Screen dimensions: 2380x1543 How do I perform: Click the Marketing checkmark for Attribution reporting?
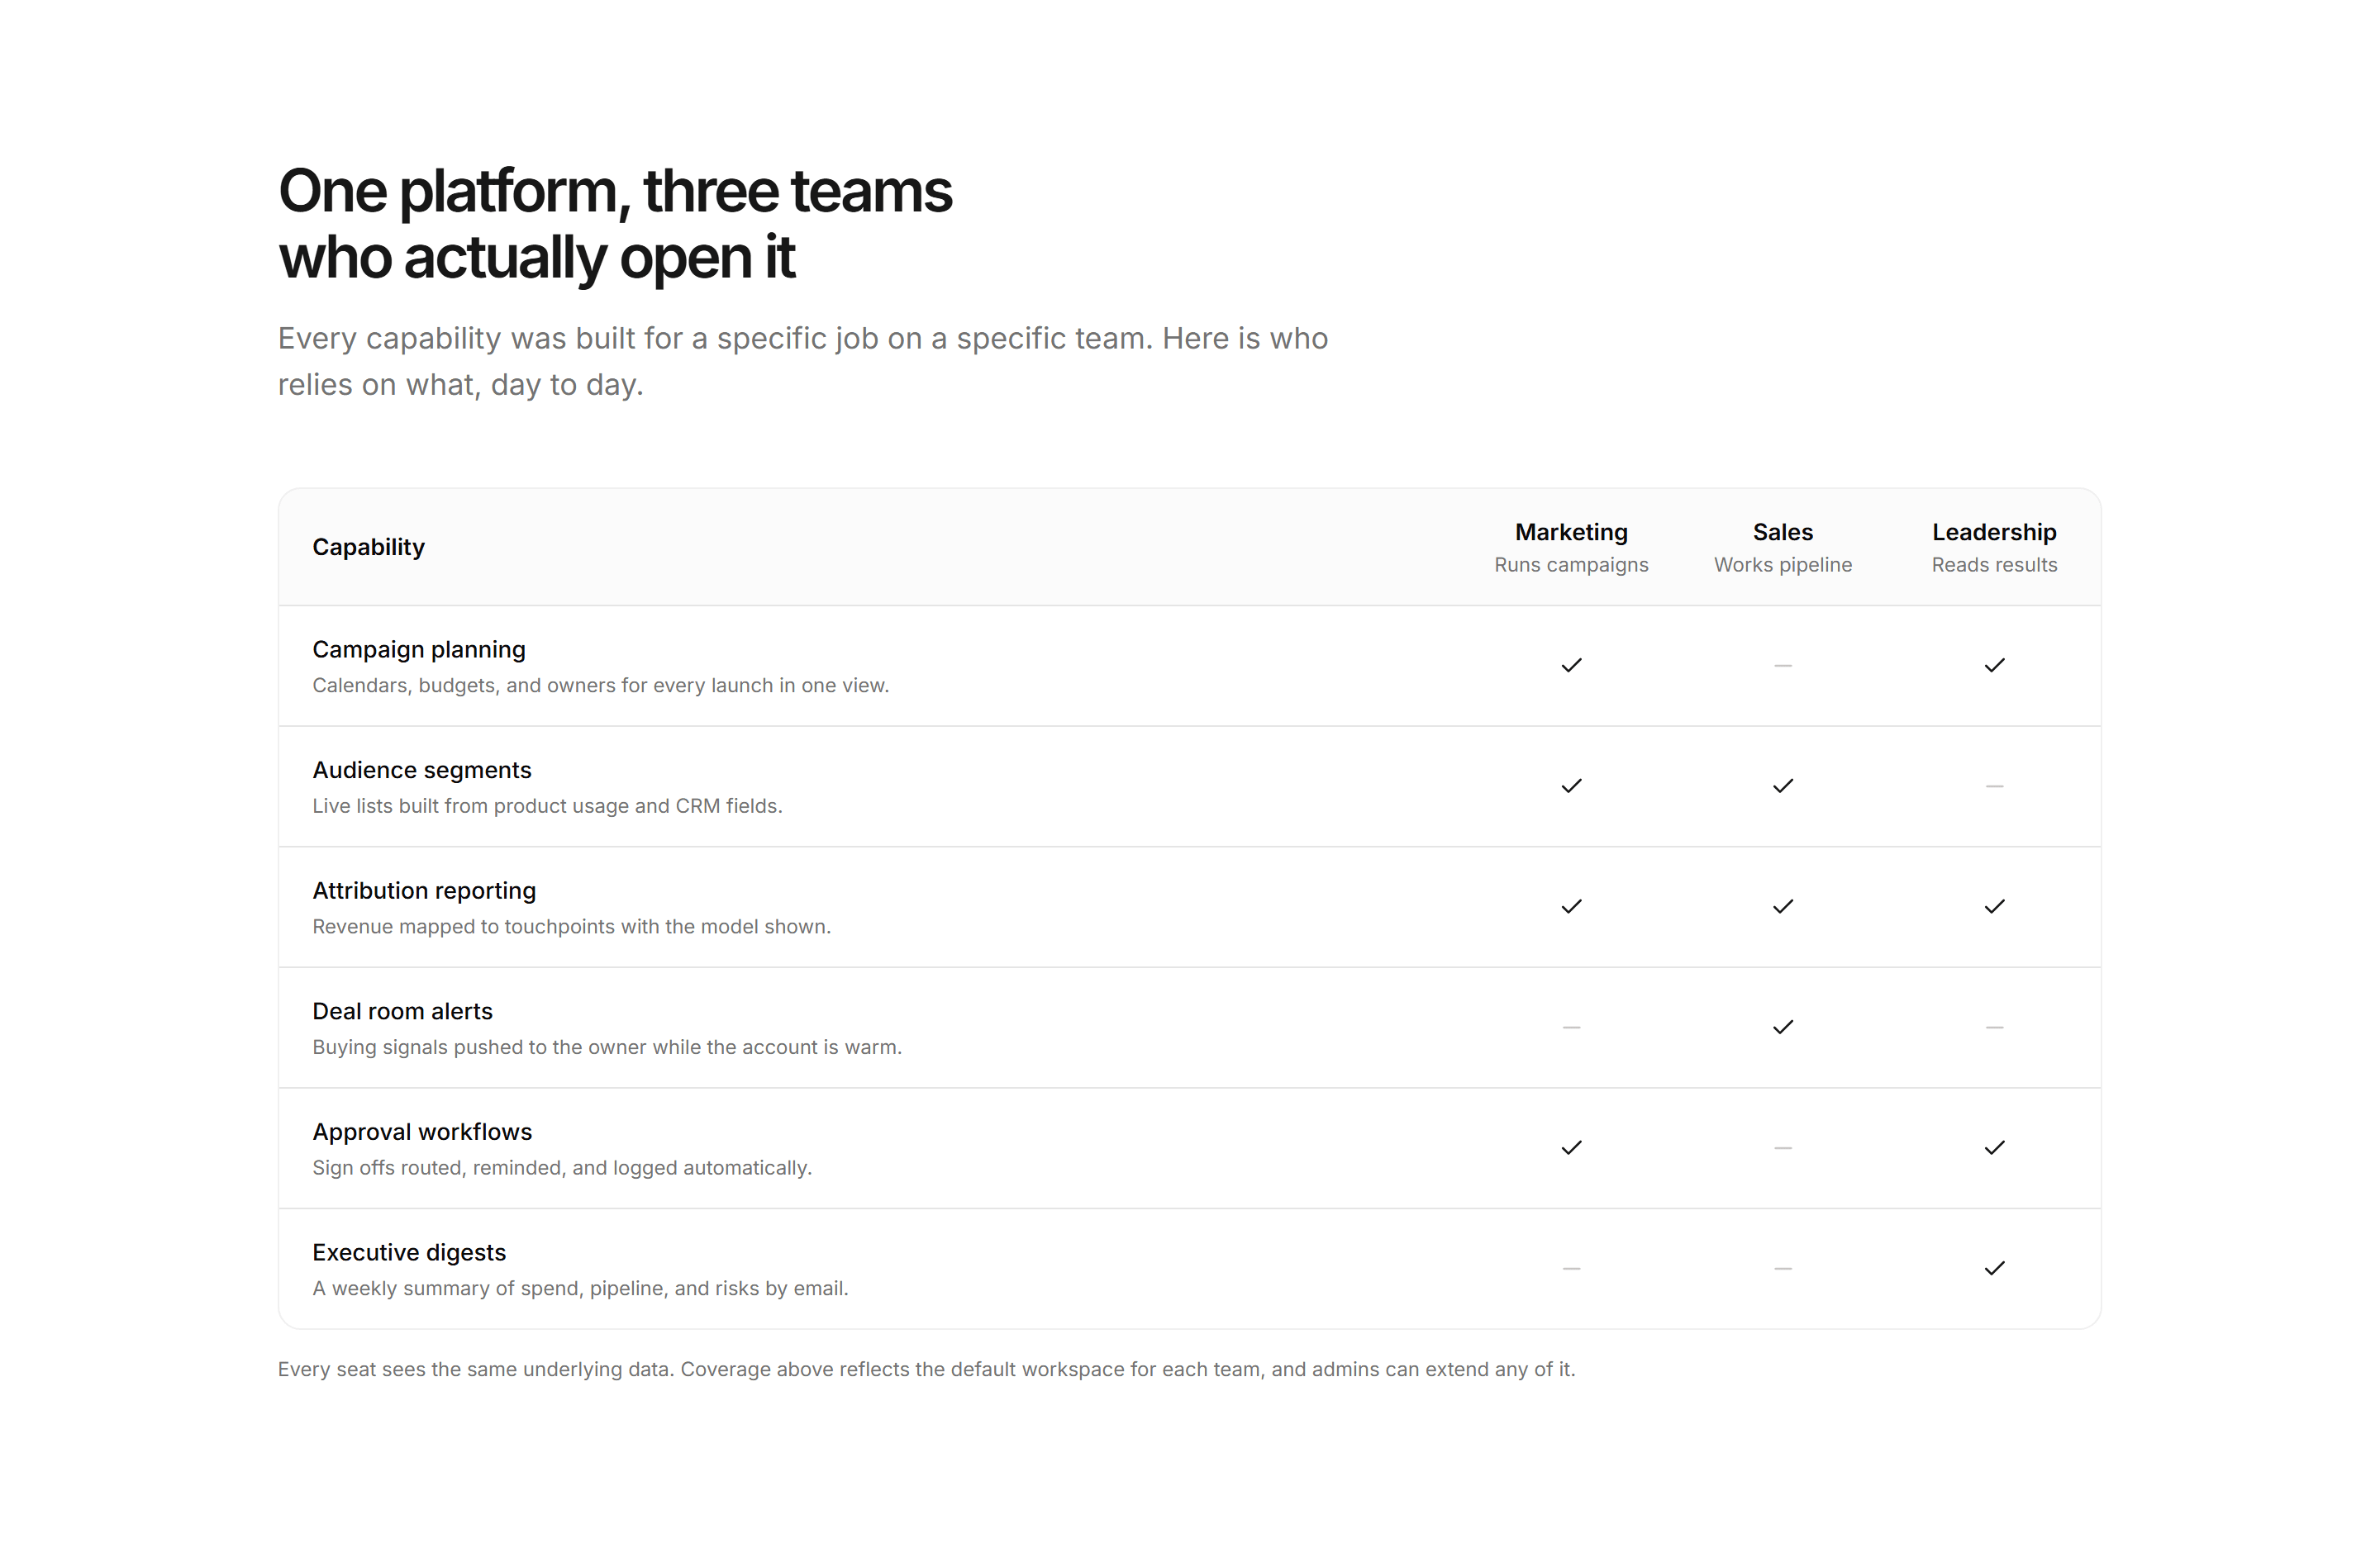(1571, 906)
